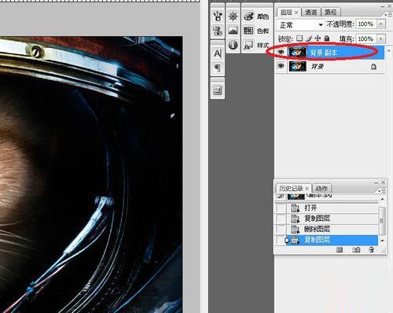Click the fill 100% field
Image resolution: width=393 pixels, height=313 pixels.
[365, 39]
